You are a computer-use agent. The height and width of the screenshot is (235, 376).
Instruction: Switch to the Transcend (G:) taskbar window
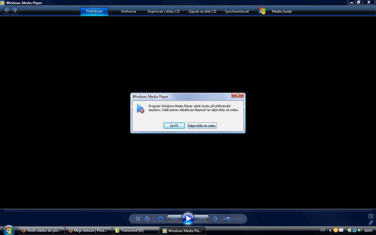coord(136,231)
